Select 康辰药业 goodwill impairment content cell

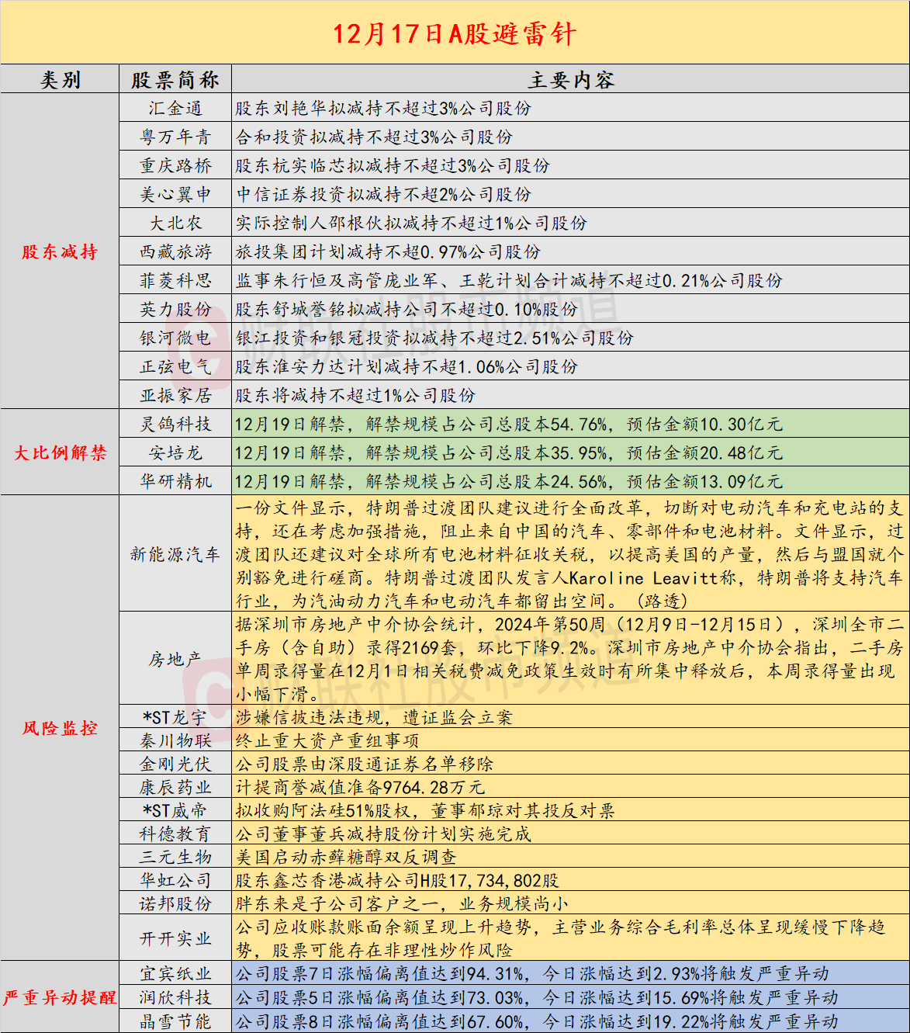[x=570, y=788]
